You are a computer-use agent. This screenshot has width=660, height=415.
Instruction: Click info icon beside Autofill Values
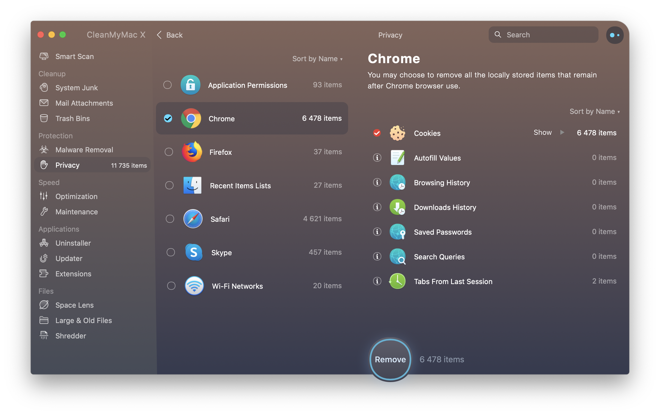pos(377,158)
